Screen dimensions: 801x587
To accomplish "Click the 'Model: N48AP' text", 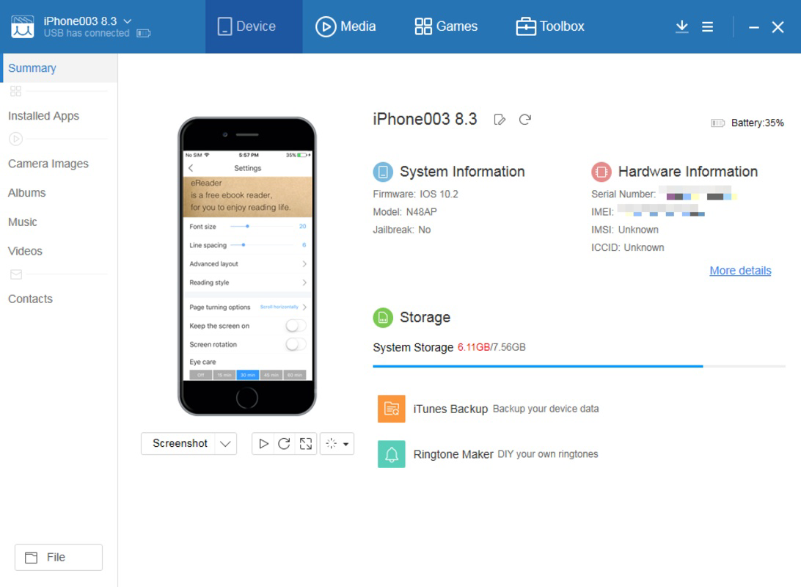I will (405, 212).
